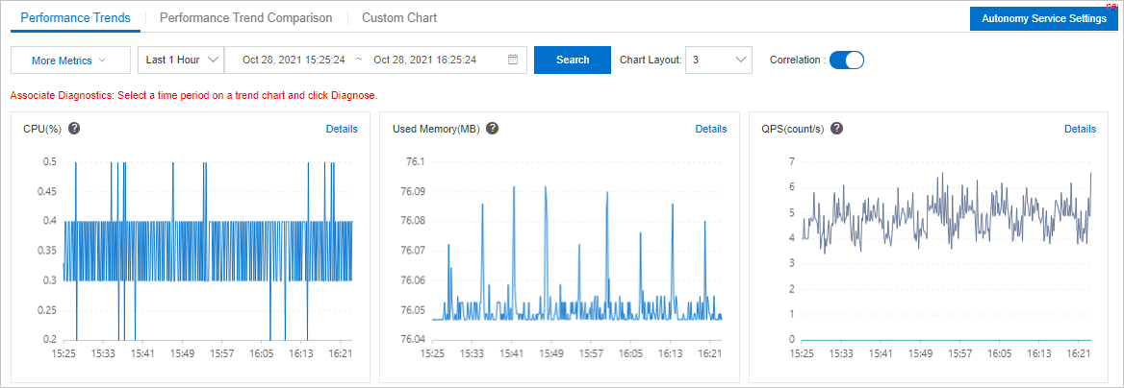
Task: Click the start time Oct 28, 2021 15:25:24 field
Action: click(x=294, y=61)
